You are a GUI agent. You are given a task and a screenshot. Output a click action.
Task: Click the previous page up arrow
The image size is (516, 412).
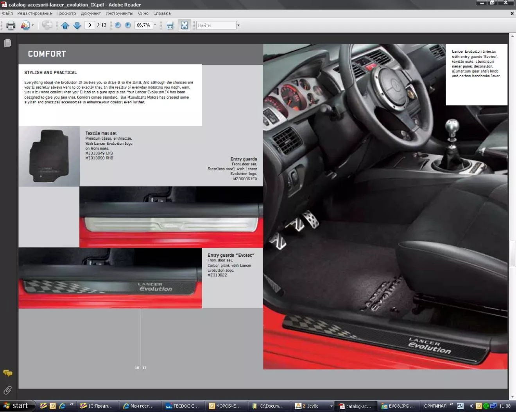(65, 25)
